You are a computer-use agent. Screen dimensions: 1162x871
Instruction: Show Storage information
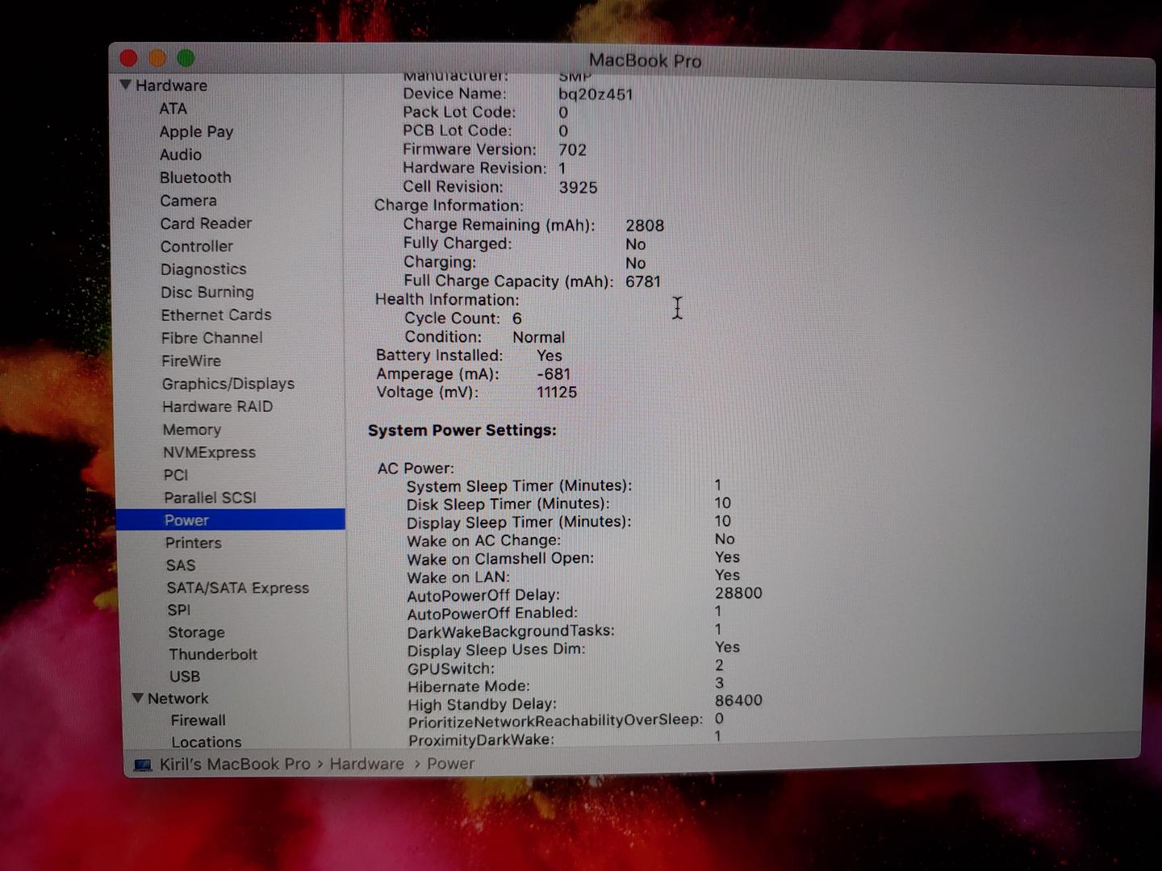pyautogui.click(x=196, y=632)
